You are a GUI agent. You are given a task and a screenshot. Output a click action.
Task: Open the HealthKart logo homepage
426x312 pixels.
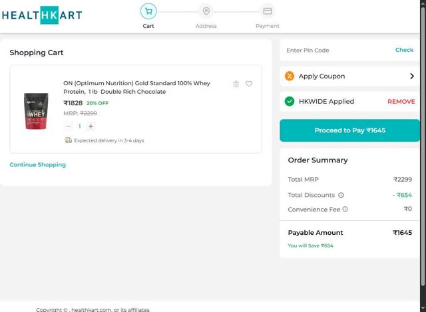(x=42, y=15)
